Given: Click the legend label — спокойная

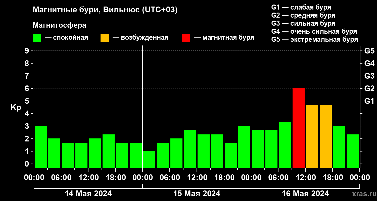Looking at the screenshot, I should (66, 38).
